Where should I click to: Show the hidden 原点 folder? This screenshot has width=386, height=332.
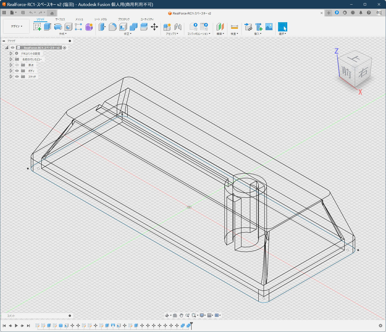pyautogui.click(x=17, y=65)
